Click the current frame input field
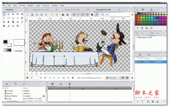This screenshot has width=169, height=107. click(34, 78)
